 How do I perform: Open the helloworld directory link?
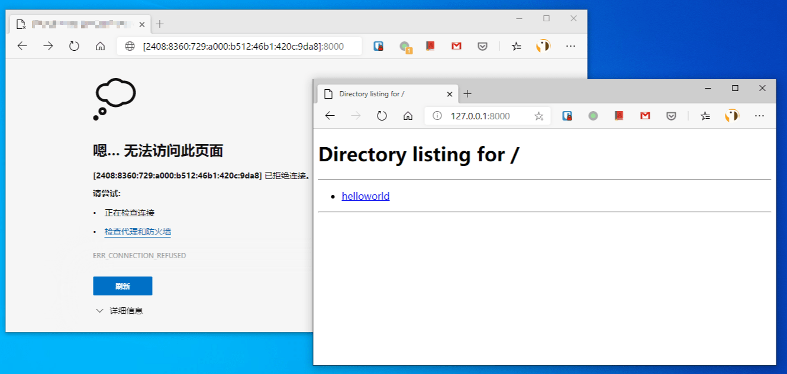coord(366,196)
